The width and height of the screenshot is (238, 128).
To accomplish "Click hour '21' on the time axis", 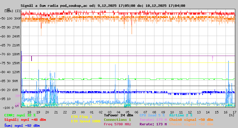I will (56, 112).
